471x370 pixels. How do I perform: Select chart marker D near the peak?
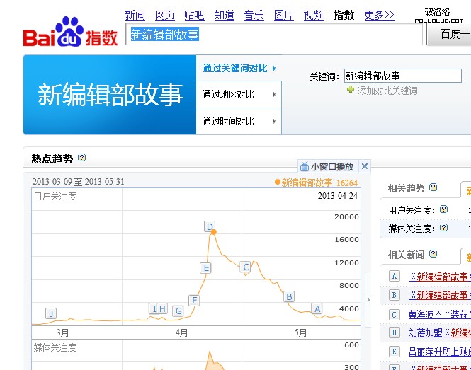tap(210, 226)
